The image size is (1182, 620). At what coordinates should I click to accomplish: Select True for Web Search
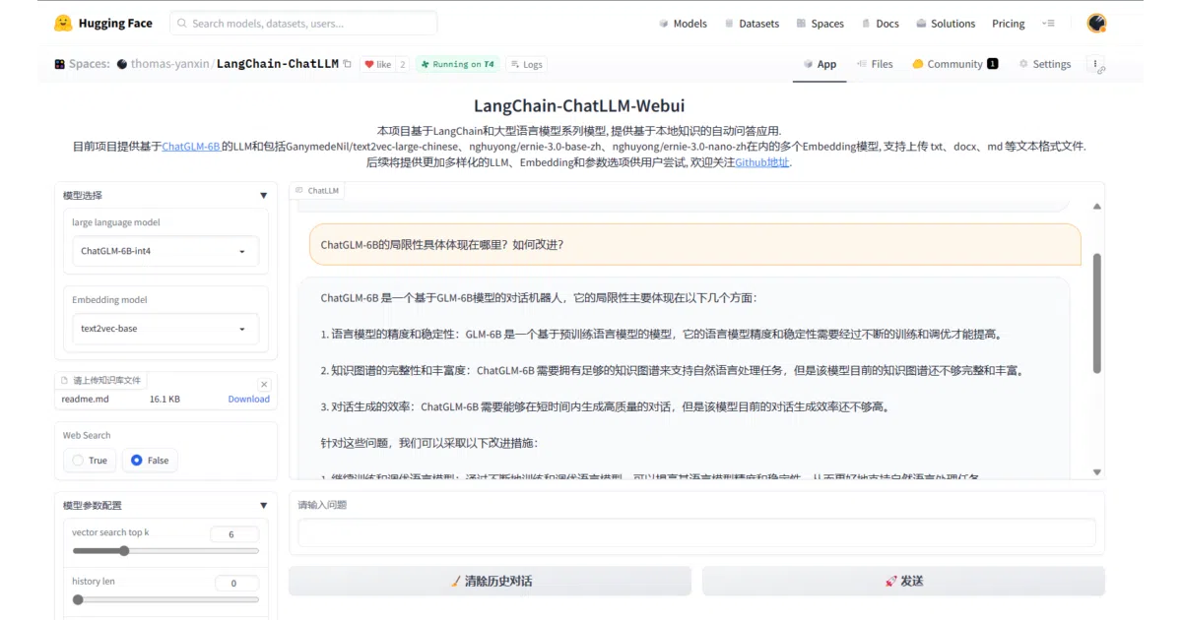point(89,460)
